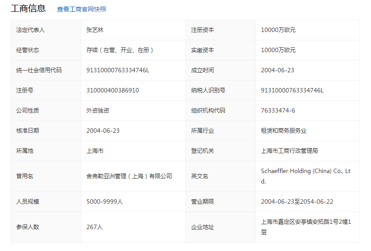Click the 组织机构代码 label cell
371x251 pixels.
tap(221, 111)
